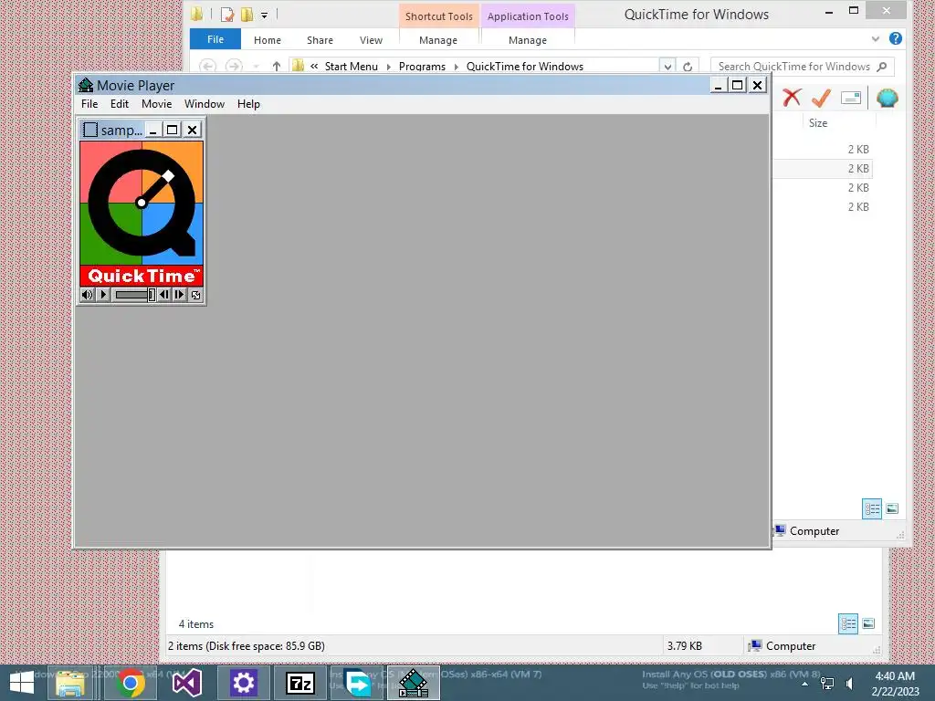This screenshot has height=701, width=935.
Task: Open the Movie Player File menu
Action: (x=89, y=104)
